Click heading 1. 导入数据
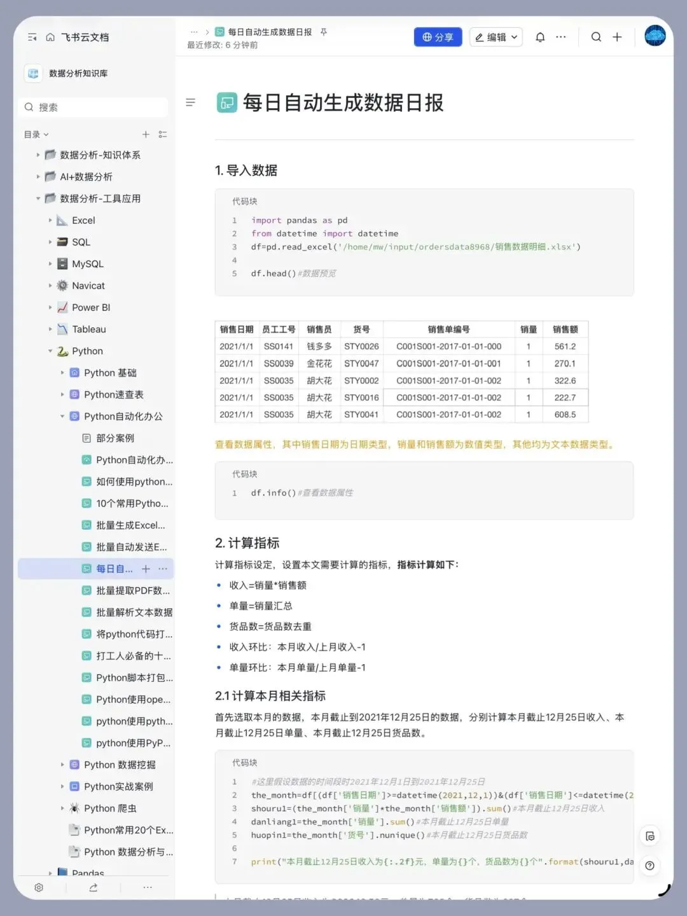The image size is (687, 916). [246, 170]
